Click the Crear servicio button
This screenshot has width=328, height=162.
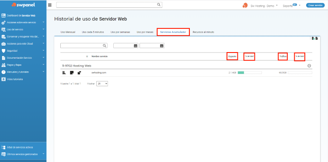click(x=315, y=5)
